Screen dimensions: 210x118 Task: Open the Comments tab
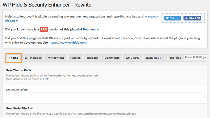click(x=112, y=58)
